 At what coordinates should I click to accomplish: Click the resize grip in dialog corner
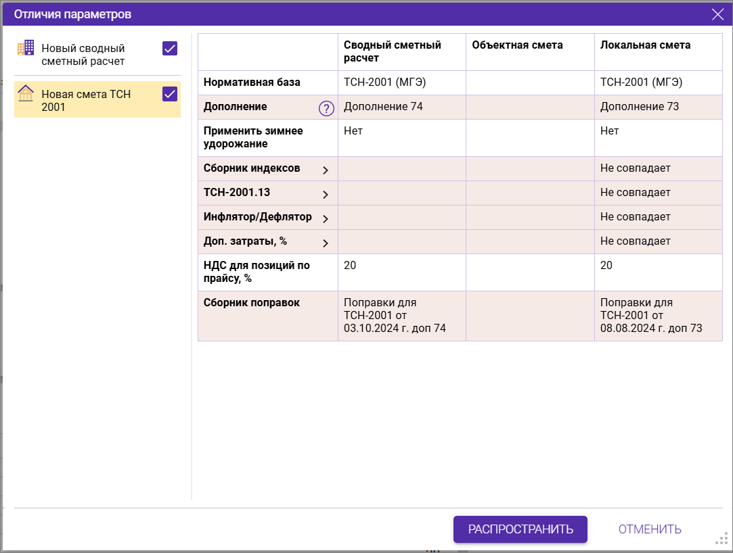pos(721,538)
